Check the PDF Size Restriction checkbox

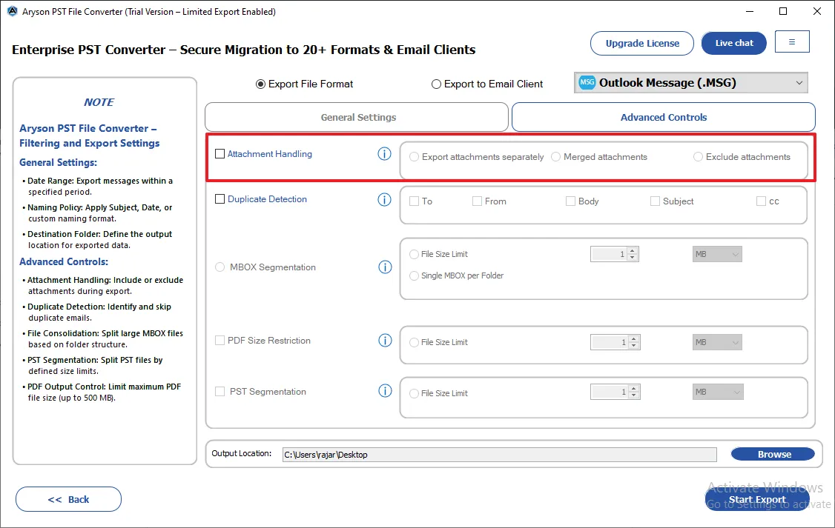tap(220, 341)
